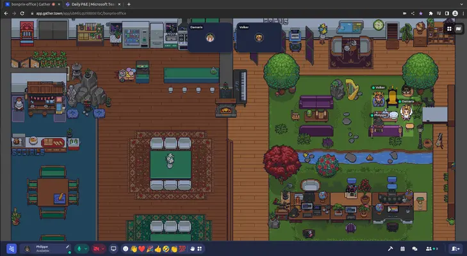The image size is (467, 256).
Task: Click Damaris's video tile
Action: [x=210, y=37]
